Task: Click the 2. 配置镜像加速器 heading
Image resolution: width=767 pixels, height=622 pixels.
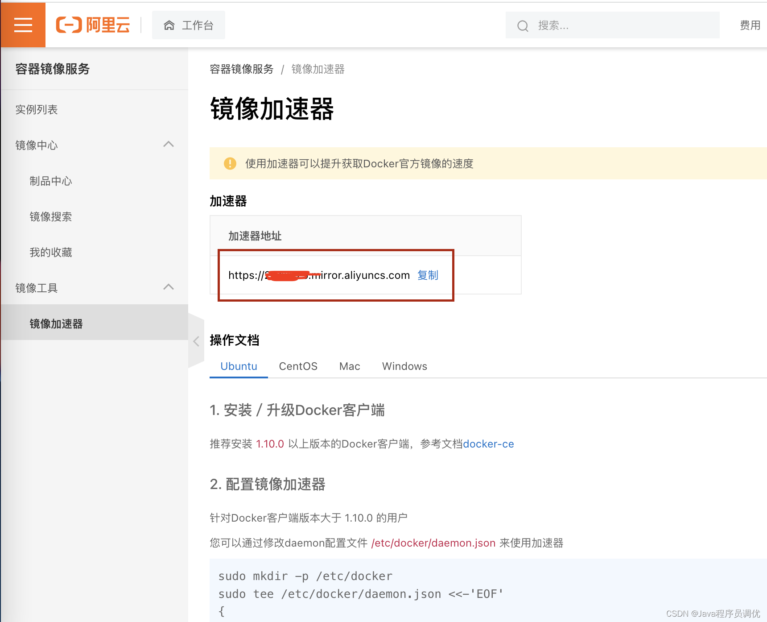Action: pos(268,484)
